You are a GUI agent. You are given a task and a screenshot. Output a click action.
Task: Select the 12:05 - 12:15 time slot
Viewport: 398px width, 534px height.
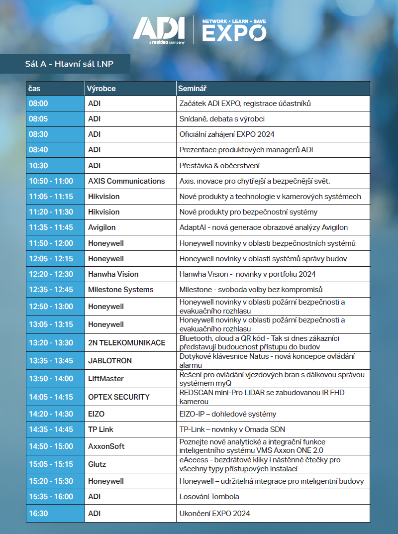56,259
